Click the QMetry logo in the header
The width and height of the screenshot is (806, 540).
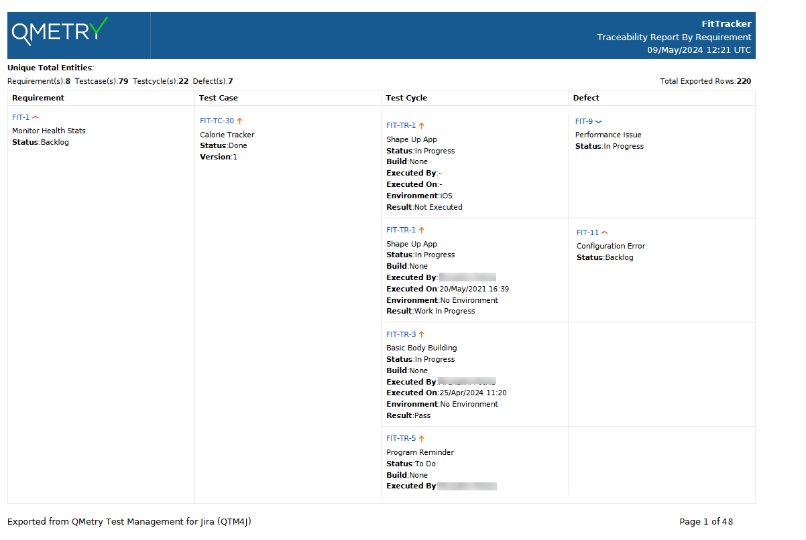tap(60, 31)
